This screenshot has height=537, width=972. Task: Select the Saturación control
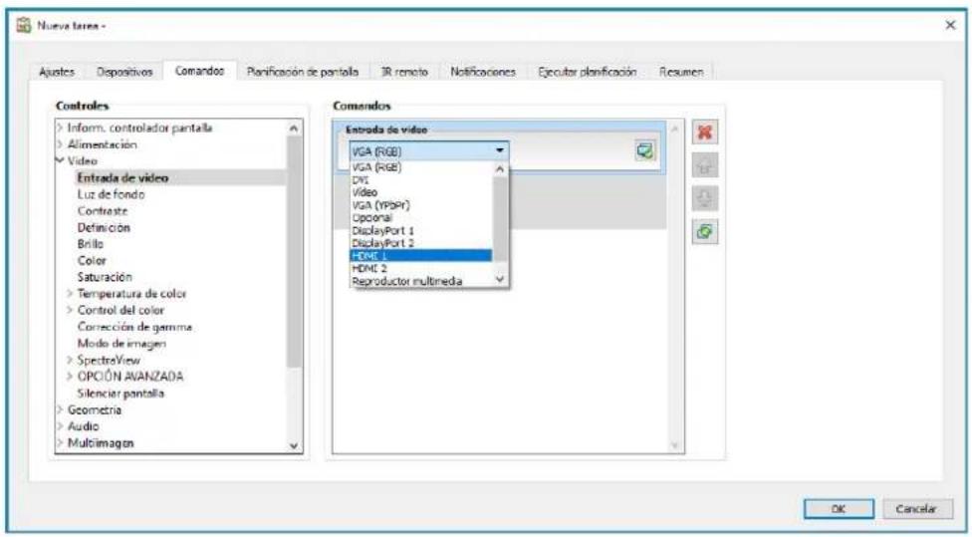click(x=105, y=277)
